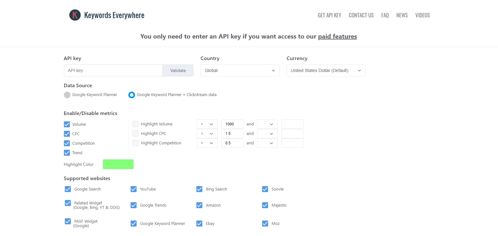Open the Highlight Volume second operator dropdown
This screenshot has height=236, width=498.
267,124
